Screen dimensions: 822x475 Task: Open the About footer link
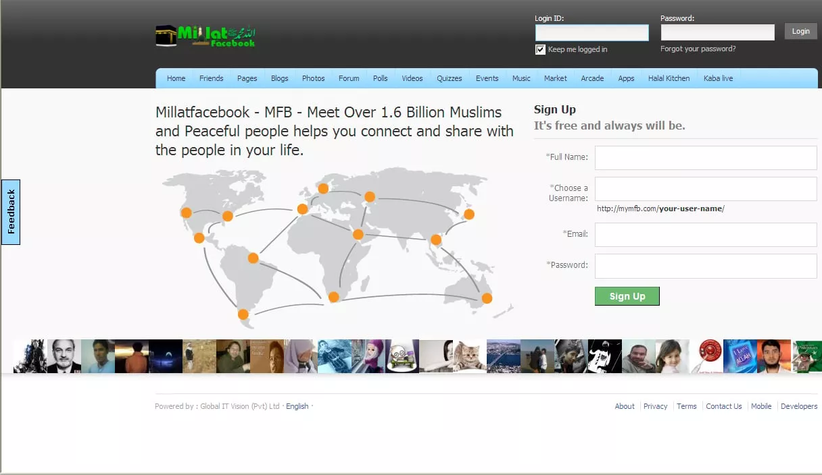[x=625, y=406]
